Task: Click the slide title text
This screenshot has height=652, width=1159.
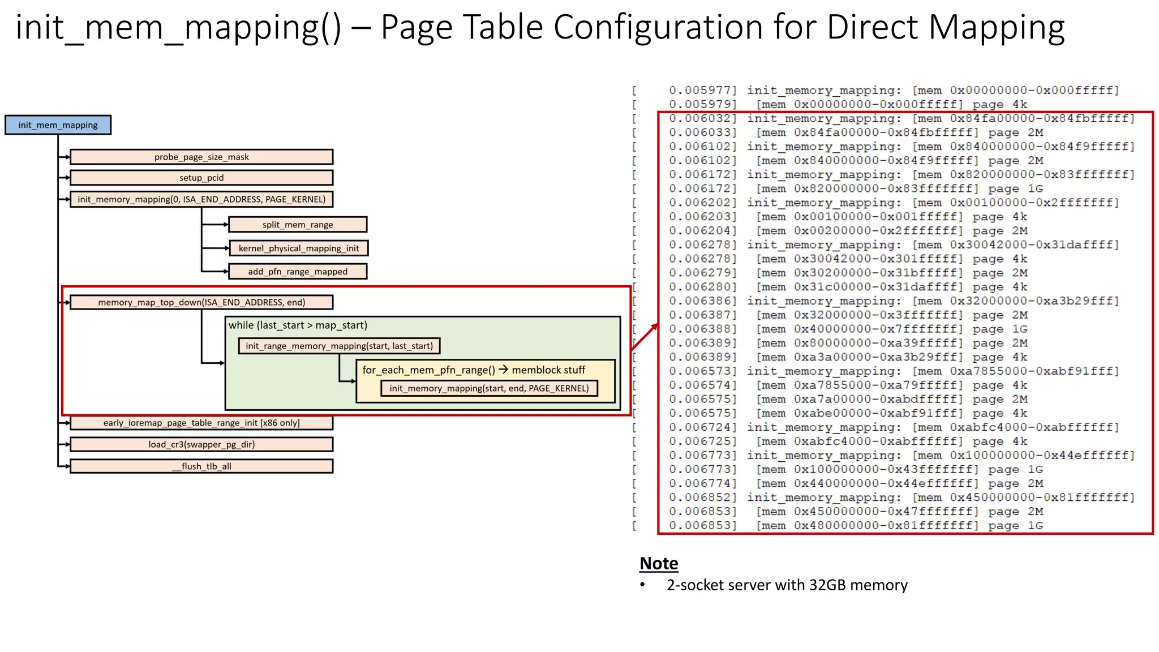Action: 540,27
